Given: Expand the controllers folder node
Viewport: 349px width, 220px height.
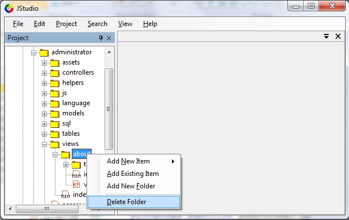Looking at the screenshot, I should point(44,73).
